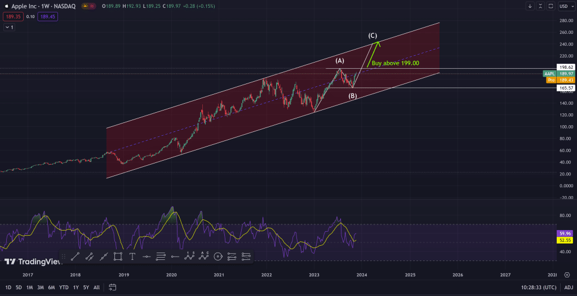
Task: Click the Apple Inc · 1W · NASDAQ title
Action: (x=43, y=6)
